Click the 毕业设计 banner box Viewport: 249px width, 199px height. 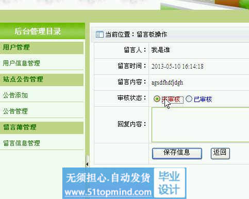click(170, 183)
